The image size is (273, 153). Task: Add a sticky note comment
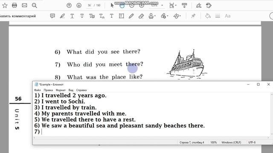coord(52,16)
